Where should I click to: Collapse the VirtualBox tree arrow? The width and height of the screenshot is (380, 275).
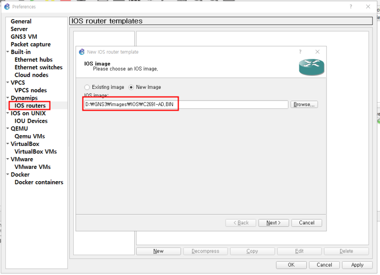pyautogui.click(x=8, y=144)
